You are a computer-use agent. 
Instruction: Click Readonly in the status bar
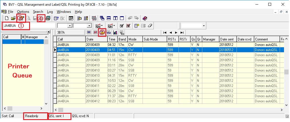(35, 116)
